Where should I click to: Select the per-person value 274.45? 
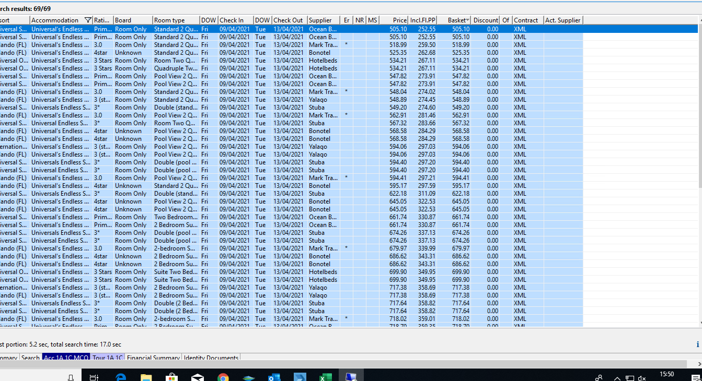[427, 100]
